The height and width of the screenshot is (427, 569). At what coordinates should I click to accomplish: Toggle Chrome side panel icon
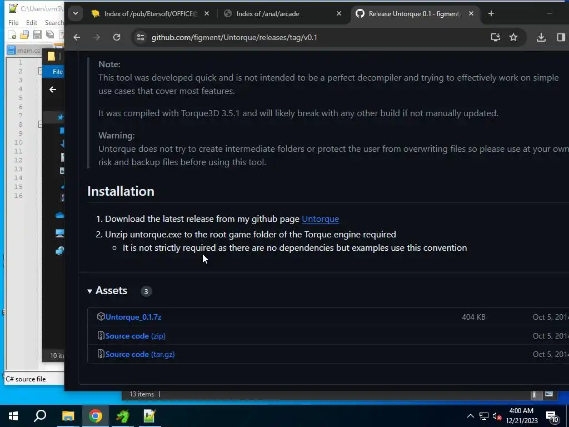pos(561,37)
